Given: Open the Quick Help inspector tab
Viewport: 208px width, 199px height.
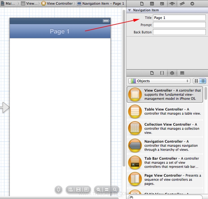Looking at the screenshot, I should (152, 3).
